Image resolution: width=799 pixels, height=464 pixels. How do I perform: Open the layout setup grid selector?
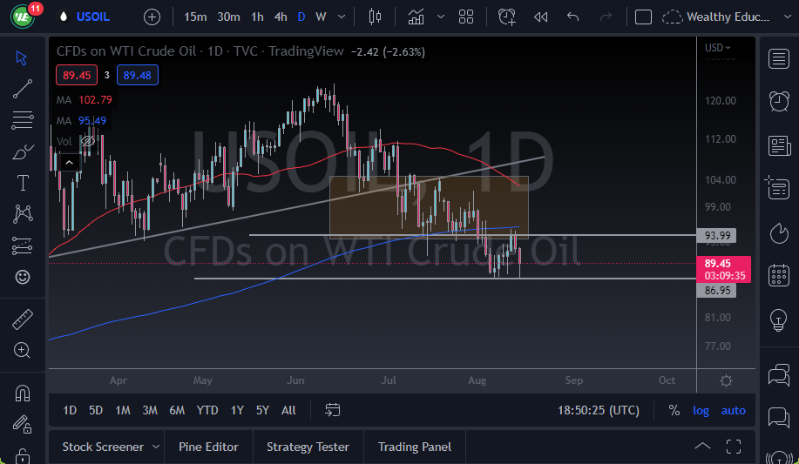click(x=466, y=17)
